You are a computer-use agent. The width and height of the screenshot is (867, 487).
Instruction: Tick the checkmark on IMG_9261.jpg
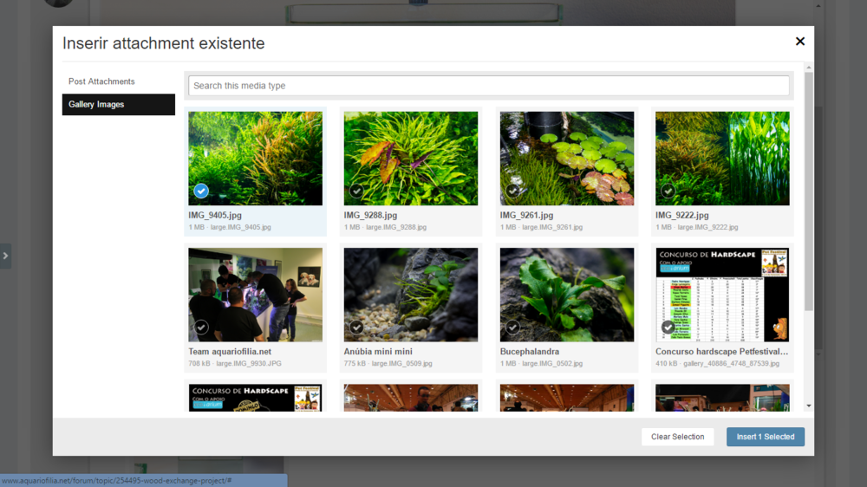pyautogui.click(x=512, y=191)
